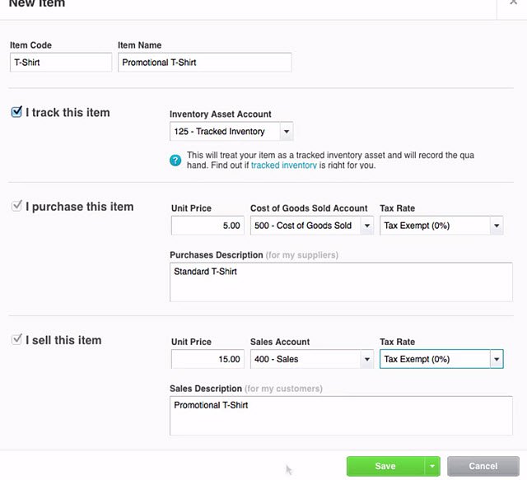This screenshot has height=480, width=527.
Task: Click inside the Purchases Description box
Action: point(340,282)
